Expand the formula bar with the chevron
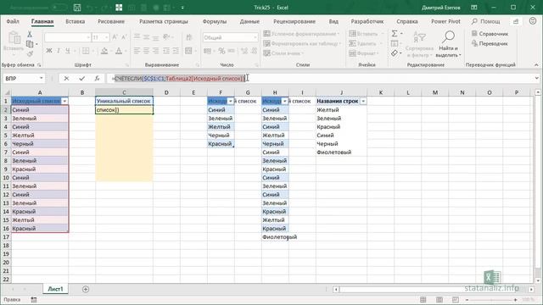The height and width of the screenshot is (305, 543). (x=536, y=79)
